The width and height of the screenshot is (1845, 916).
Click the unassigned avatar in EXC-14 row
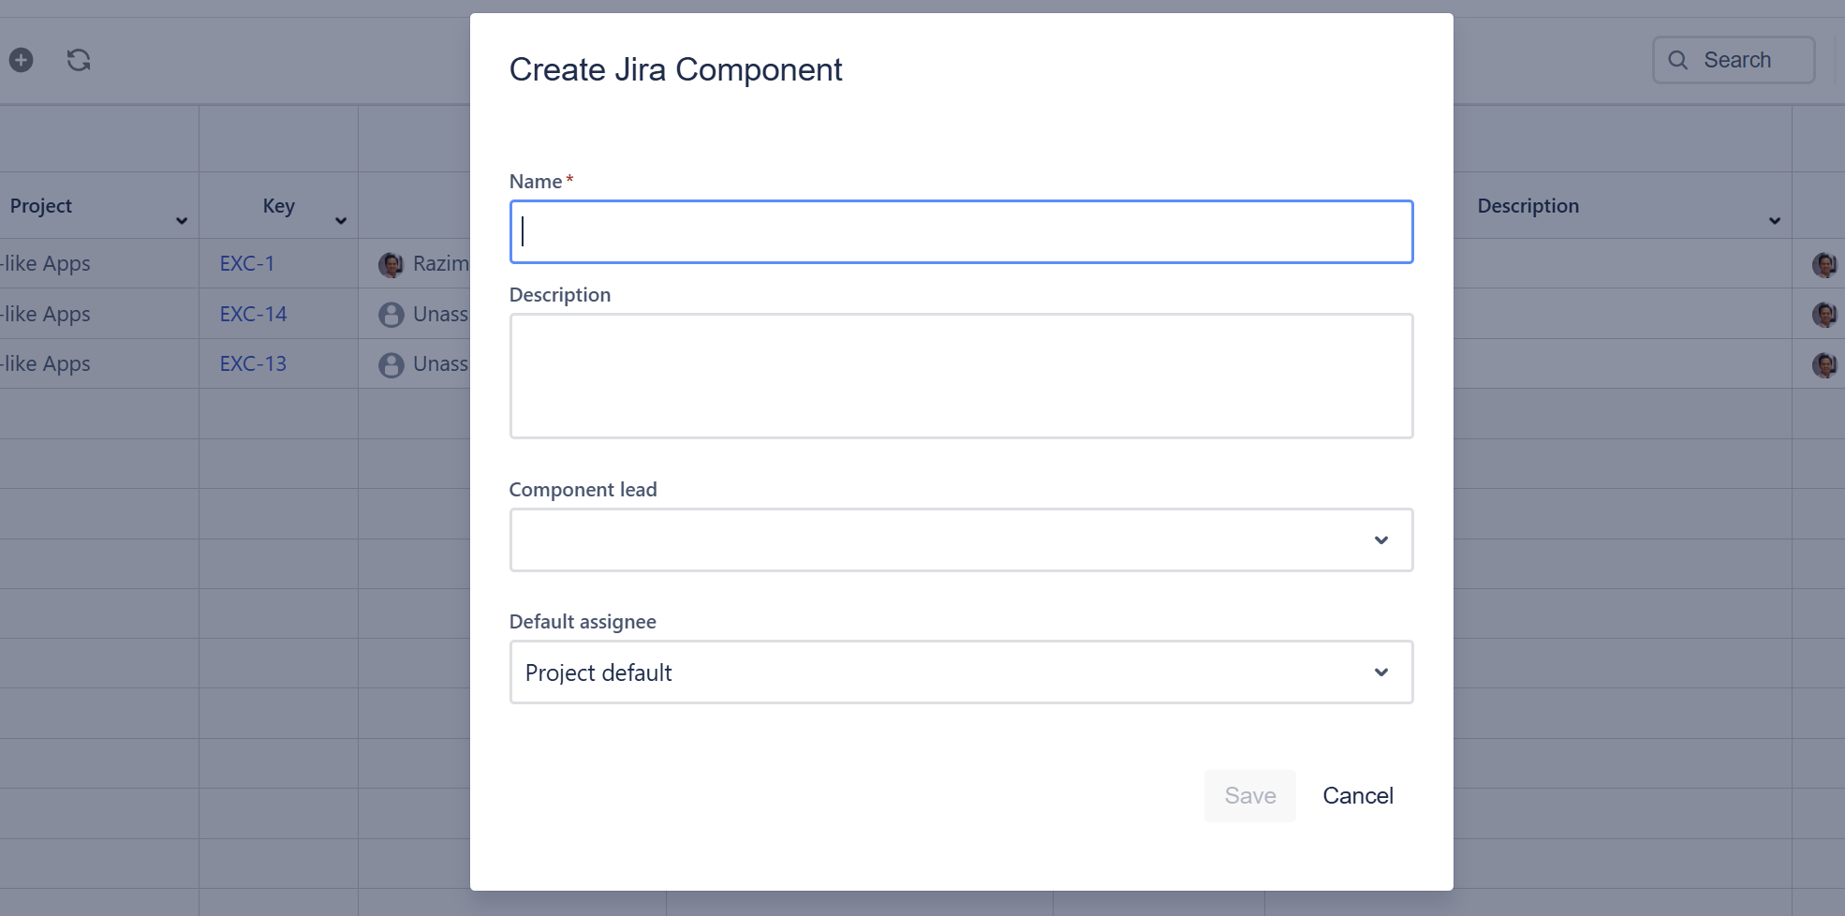pos(391,315)
